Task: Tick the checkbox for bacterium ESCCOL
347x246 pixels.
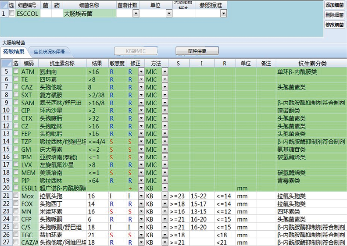Action: [x=12, y=13]
